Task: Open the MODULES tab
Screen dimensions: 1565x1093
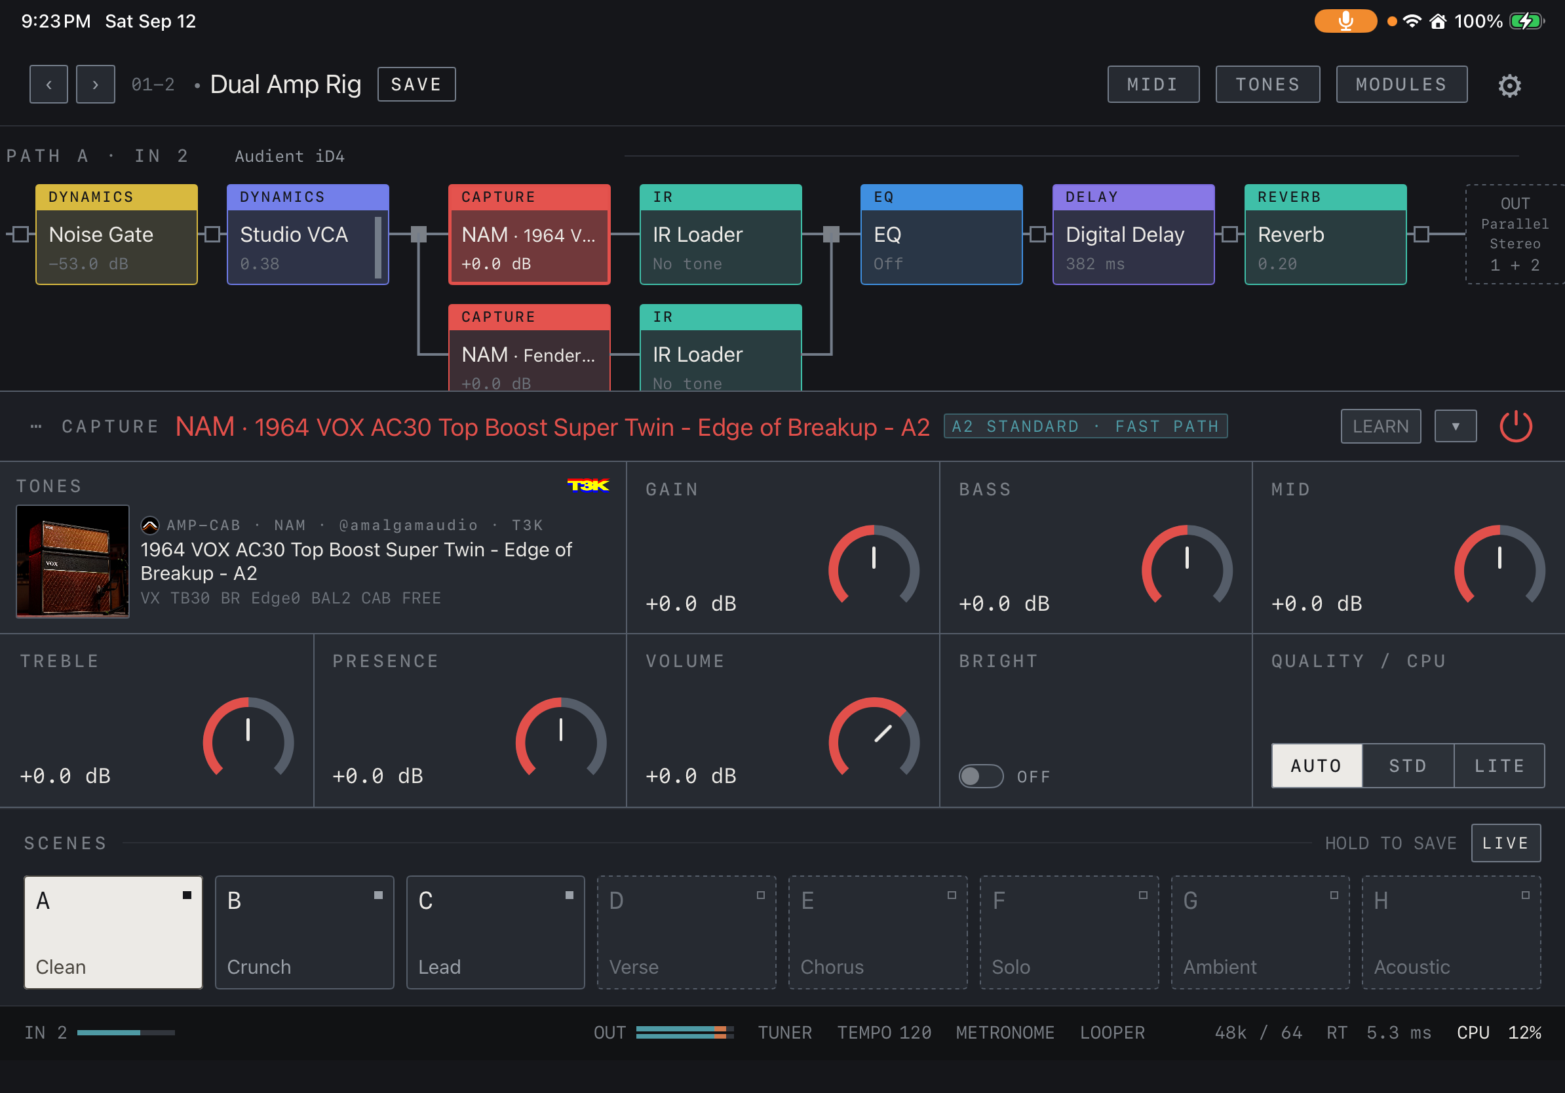Action: pyautogui.click(x=1401, y=85)
